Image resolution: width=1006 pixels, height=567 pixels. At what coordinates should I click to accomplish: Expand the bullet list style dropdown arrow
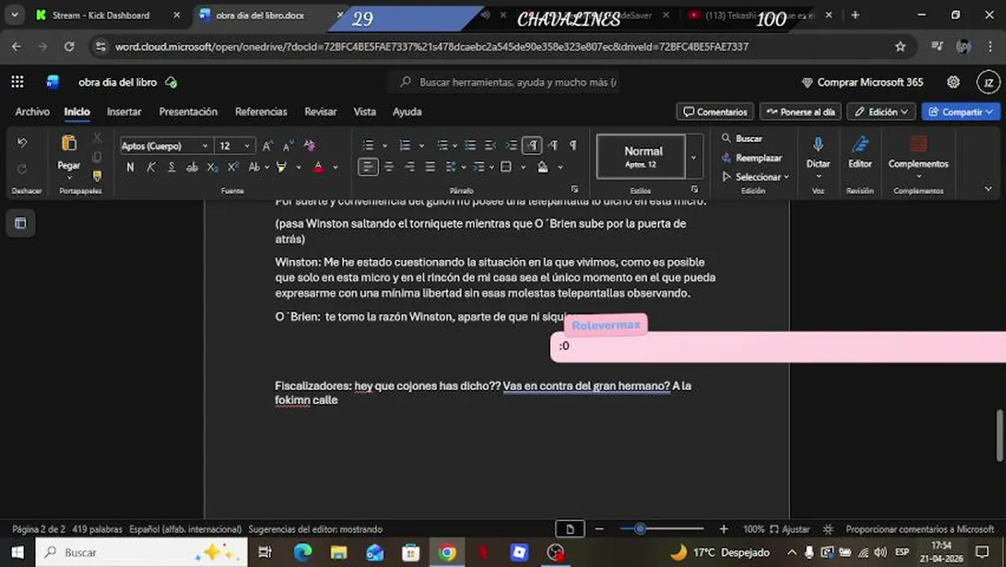pos(384,146)
